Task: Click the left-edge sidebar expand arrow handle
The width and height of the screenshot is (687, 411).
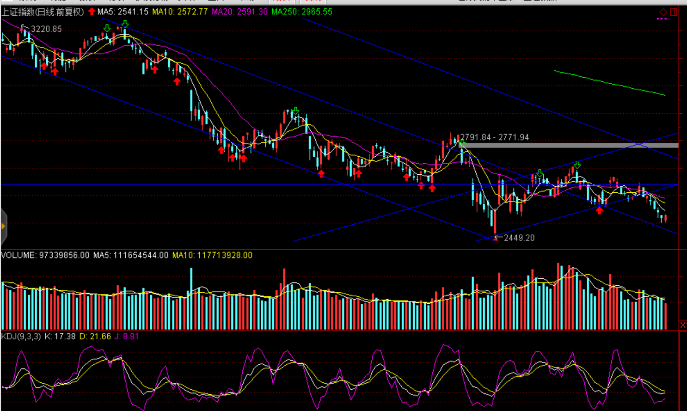Action: click(3, 226)
